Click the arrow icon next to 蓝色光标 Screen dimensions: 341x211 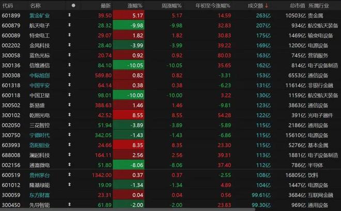point(69,55)
